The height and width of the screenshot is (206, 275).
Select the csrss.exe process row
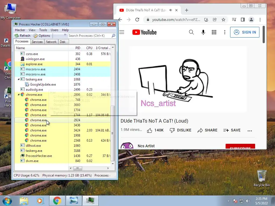(63, 54)
